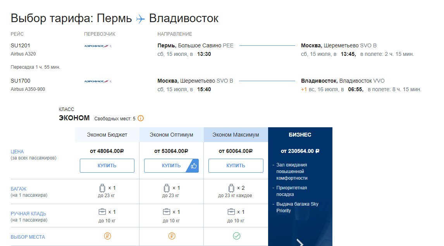Screen dimensions: 444x246
Task: Open the БАГАЖ details link
Action: click(x=19, y=189)
